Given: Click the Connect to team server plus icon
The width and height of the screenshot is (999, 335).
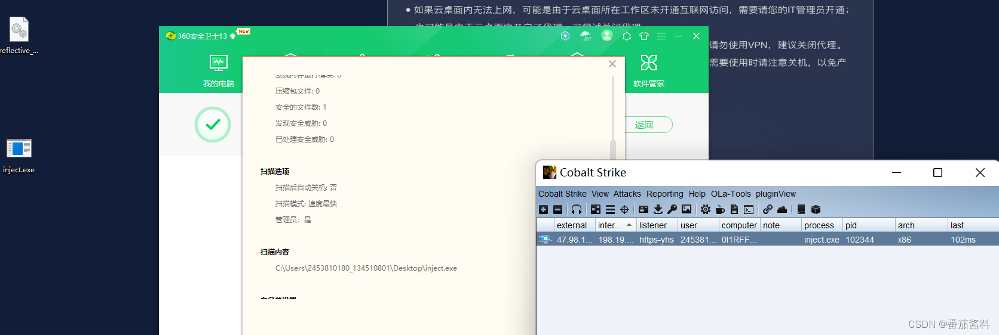Looking at the screenshot, I should 543,209.
